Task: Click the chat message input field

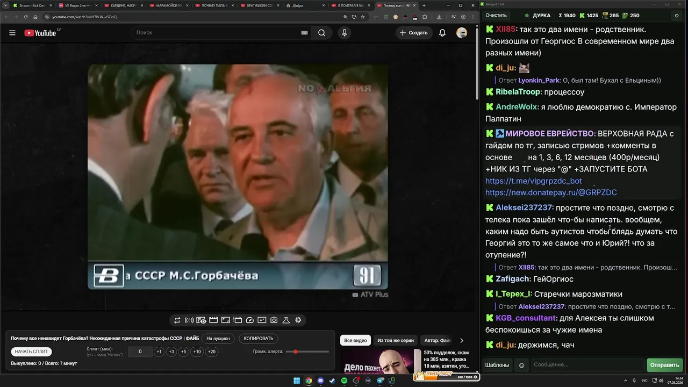Action: [587, 365]
